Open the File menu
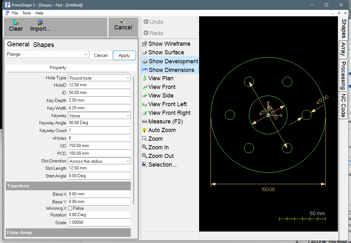The height and width of the screenshot is (243, 351). (x=15, y=13)
